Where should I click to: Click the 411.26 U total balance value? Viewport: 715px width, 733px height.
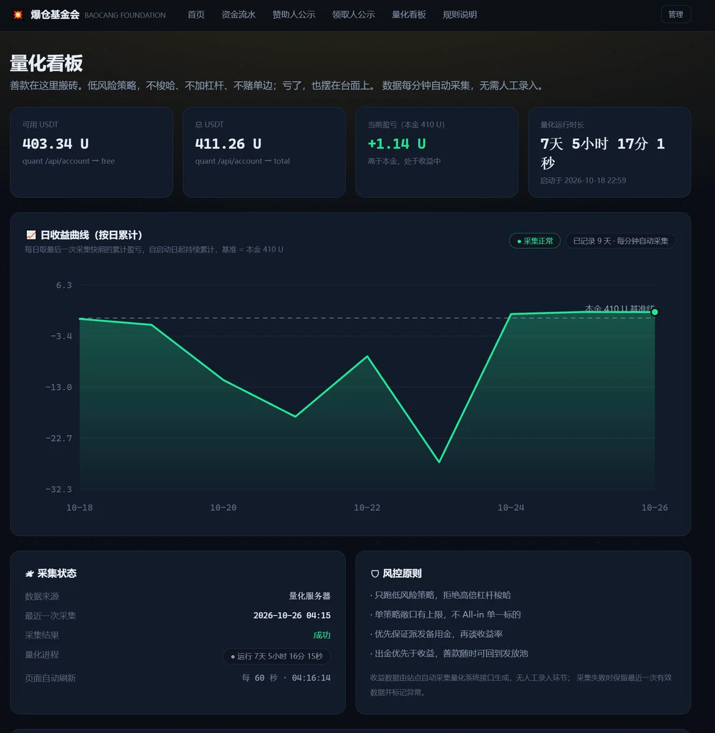228,144
